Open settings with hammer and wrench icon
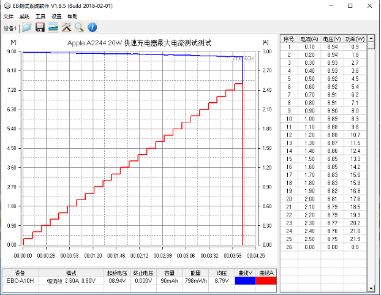This screenshot has height=295, width=381. pos(66,27)
